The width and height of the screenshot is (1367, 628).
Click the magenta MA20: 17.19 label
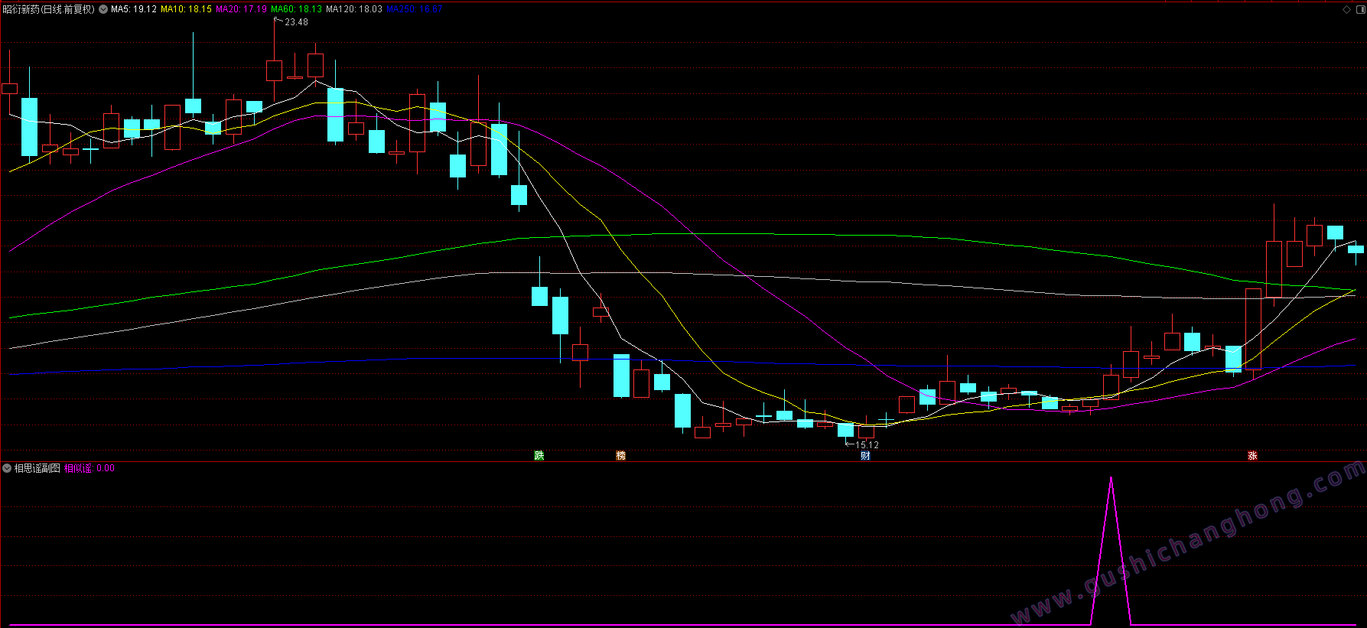click(241, 9)
